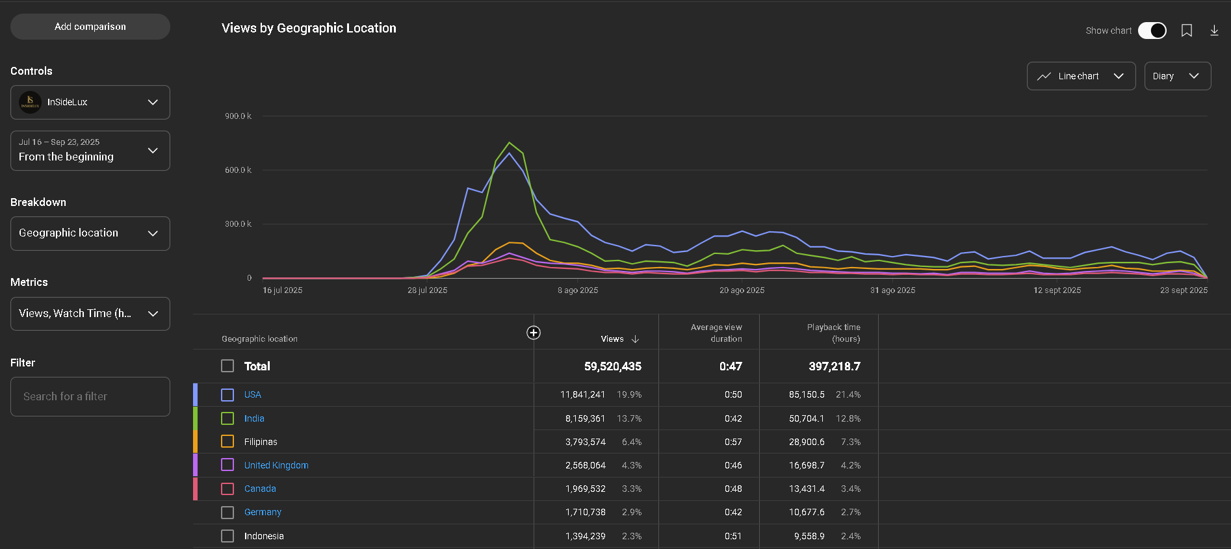Viewport: 1231px width, 549px height.
Task: Click the line chart trend icon
Action: 1044,76
